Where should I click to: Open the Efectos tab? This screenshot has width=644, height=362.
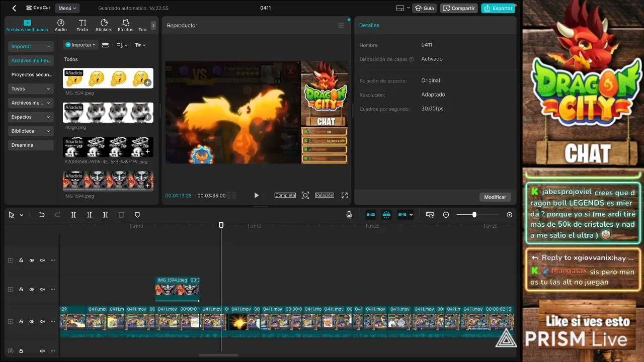tap(126, 26)
